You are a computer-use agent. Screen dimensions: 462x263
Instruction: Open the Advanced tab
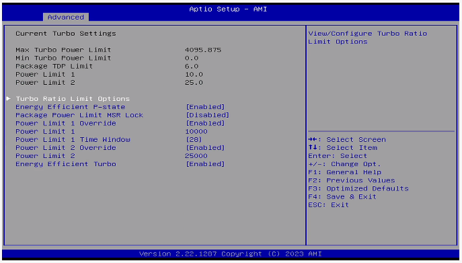click(x=66, y=17)
